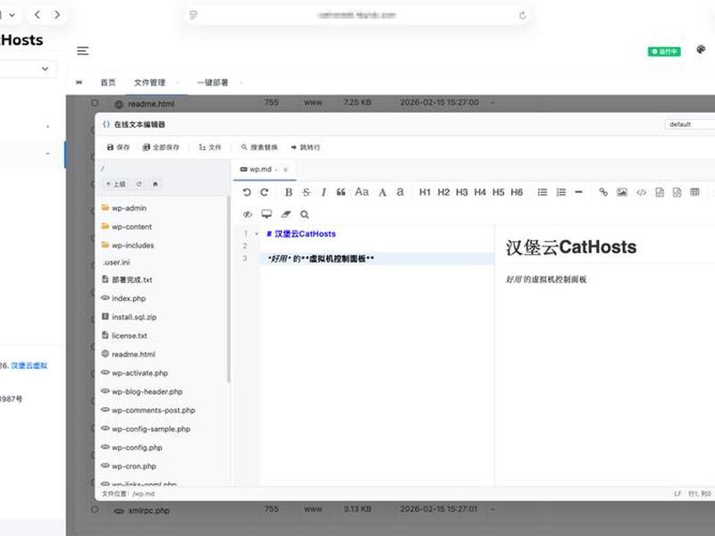
Task: Open the theme palette icon
Action: coord(701,49)
